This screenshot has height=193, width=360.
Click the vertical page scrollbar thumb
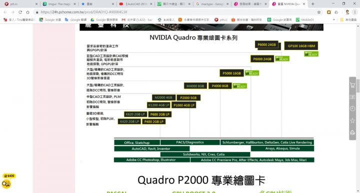click(357, 85)
